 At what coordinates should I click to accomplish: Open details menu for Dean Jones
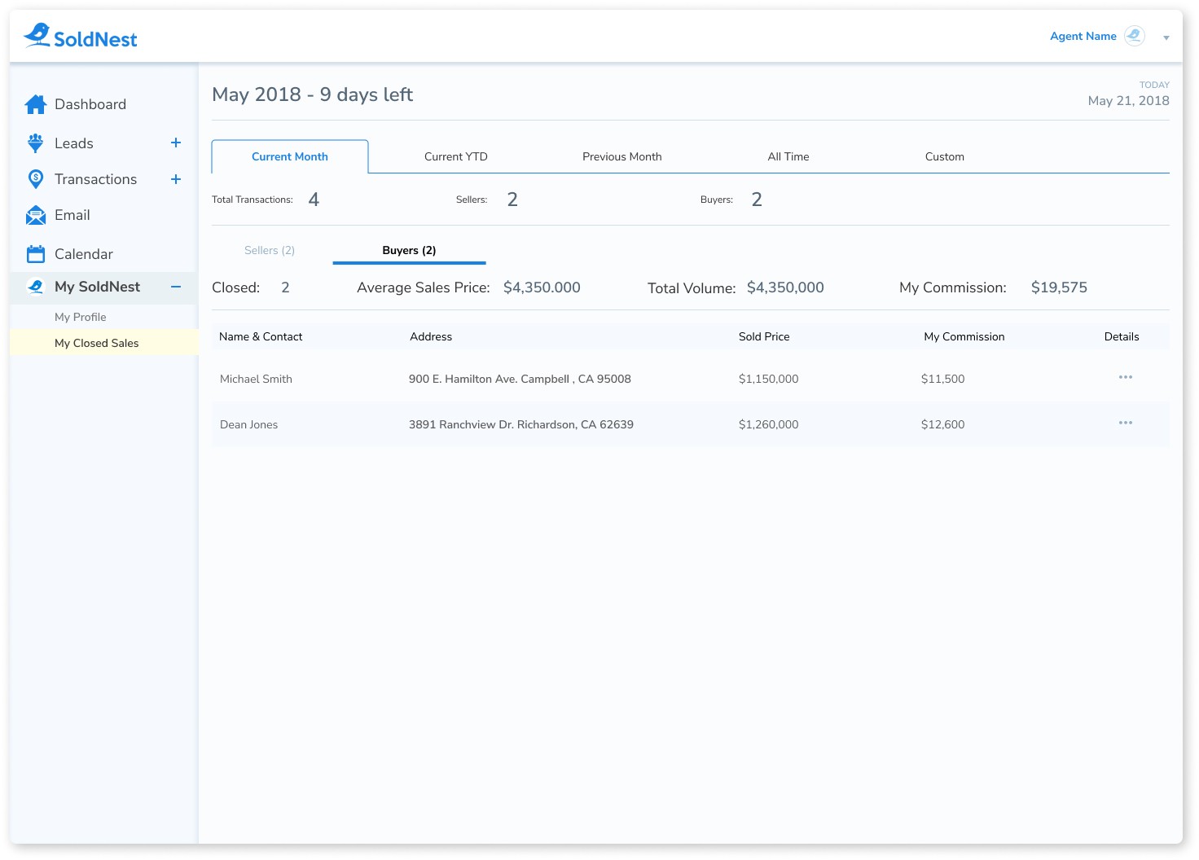coord(1126,423)
